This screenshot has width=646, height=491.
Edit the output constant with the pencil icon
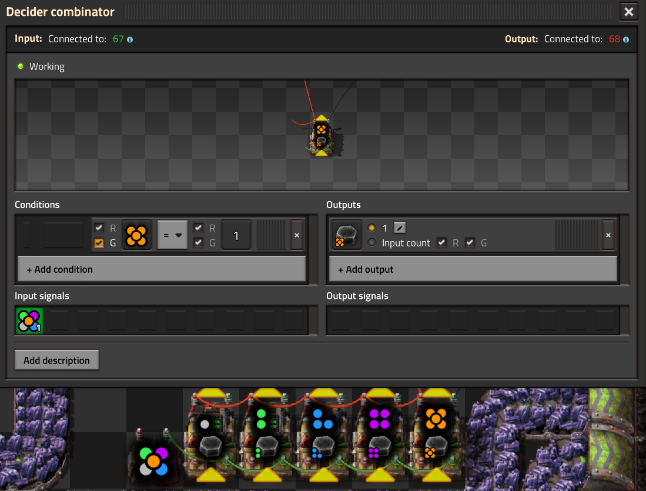400,228
